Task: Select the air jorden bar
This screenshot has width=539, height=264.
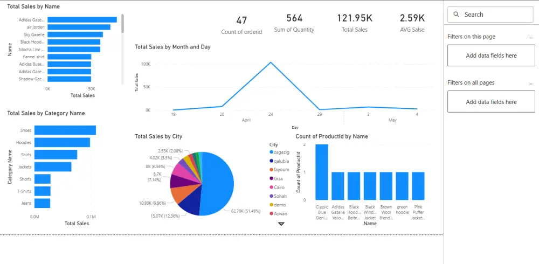Action: pyautogui.click(x=79, y=27)
